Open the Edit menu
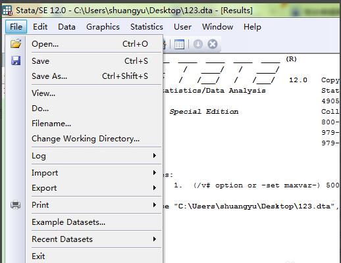 click(x=40, y=27)
